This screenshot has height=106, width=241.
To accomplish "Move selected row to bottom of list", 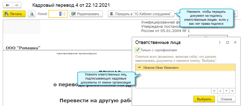I will click(232, 91).
